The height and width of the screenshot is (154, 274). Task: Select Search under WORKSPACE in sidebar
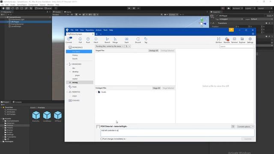click(75, 59)
